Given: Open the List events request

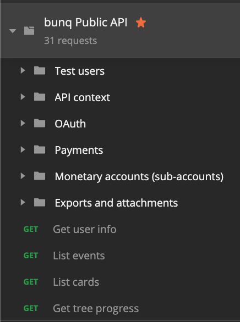Looking at the screenshot, I should coord(79,256).
